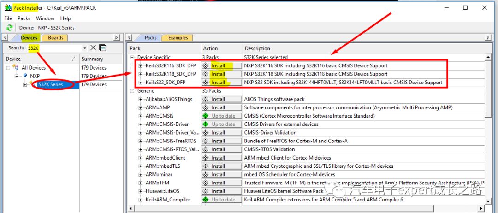The width and height of the screenshot is (498, 213).
Task: Expand the S32K Series tree node
Action: point(25,84)
